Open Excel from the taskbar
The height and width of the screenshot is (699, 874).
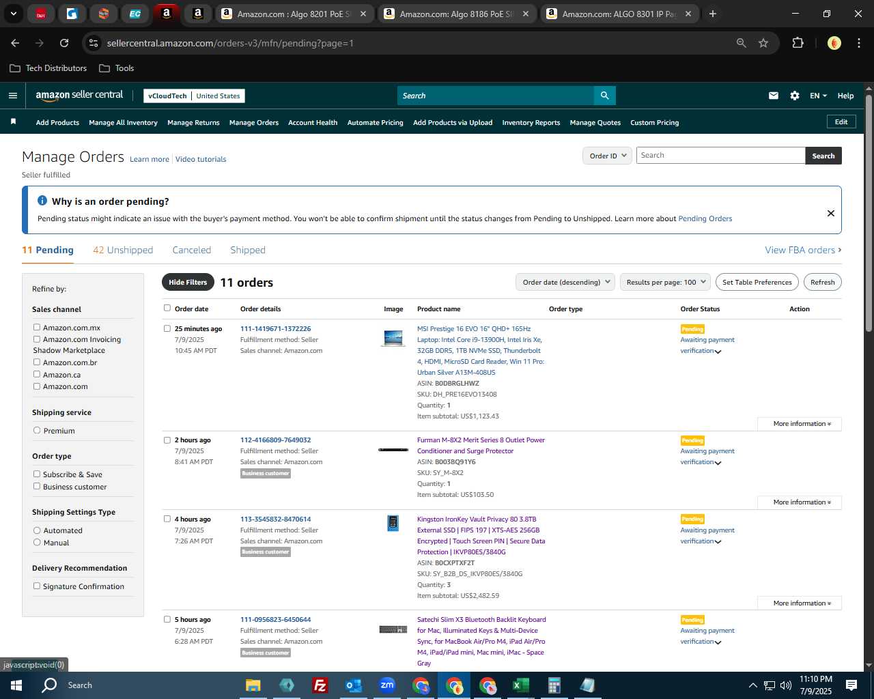pos(520,685)
